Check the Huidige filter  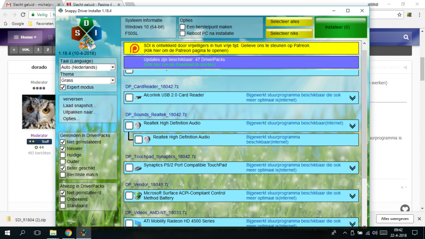coord(62,155)
